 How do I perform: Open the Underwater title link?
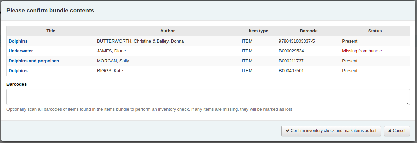(20, 51)
